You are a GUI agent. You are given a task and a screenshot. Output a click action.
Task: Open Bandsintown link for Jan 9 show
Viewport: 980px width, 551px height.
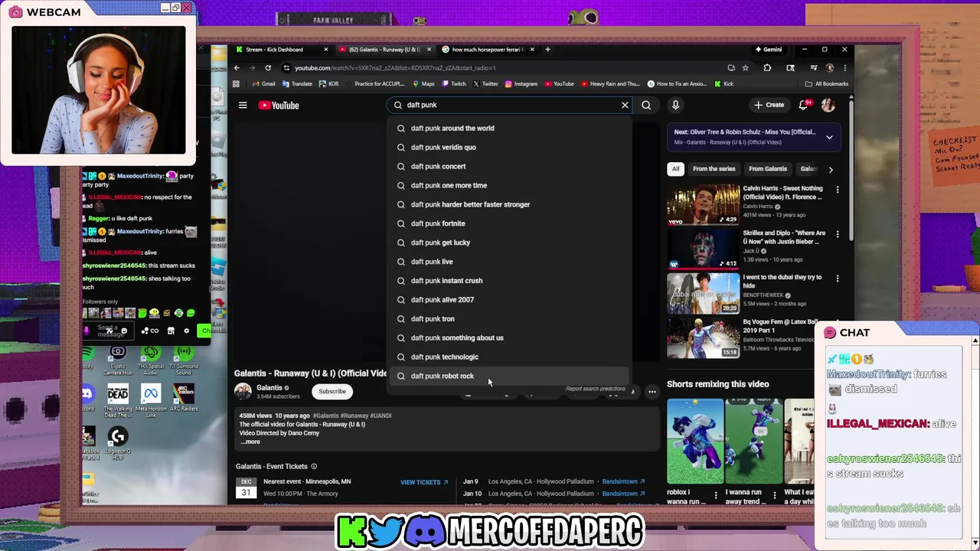click(623, 481)
